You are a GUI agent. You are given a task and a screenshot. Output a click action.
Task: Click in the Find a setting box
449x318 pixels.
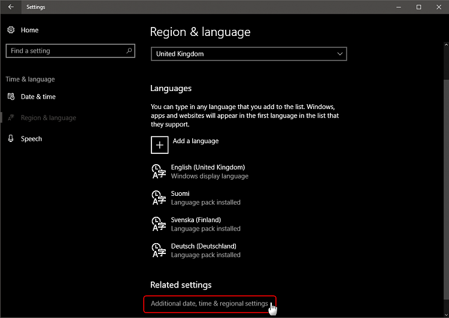[71, 51]
